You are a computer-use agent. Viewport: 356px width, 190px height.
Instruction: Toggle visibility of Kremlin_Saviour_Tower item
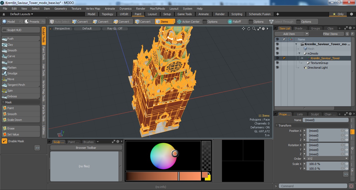(277, 58)
